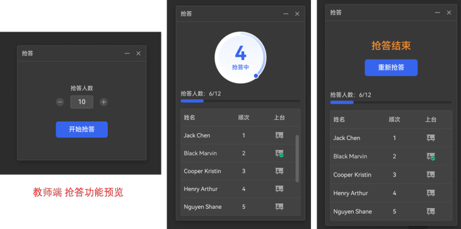Click the plus icon to increase 抢答人数

tap(103, 102)
